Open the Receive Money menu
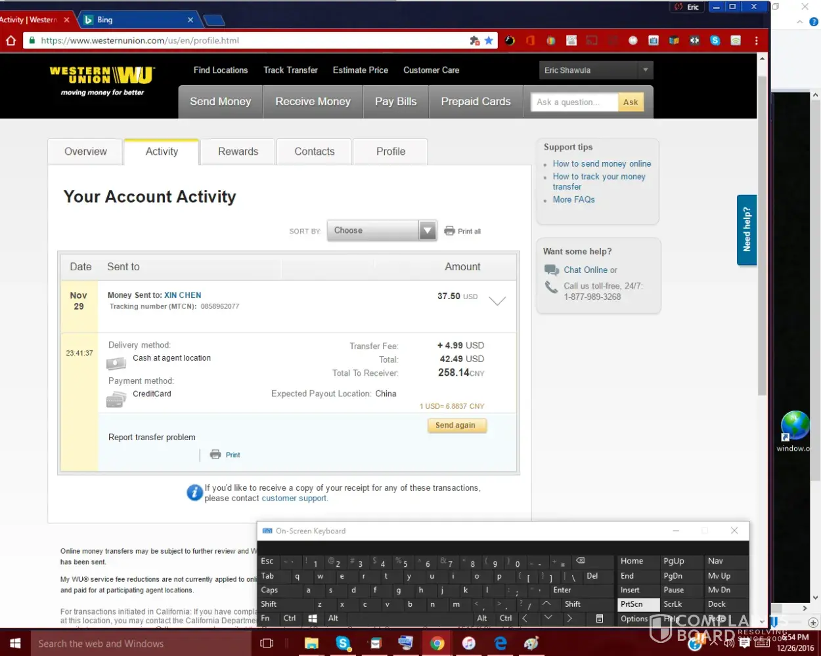Viewport: 821px width, 656px height. coord(313,102)
